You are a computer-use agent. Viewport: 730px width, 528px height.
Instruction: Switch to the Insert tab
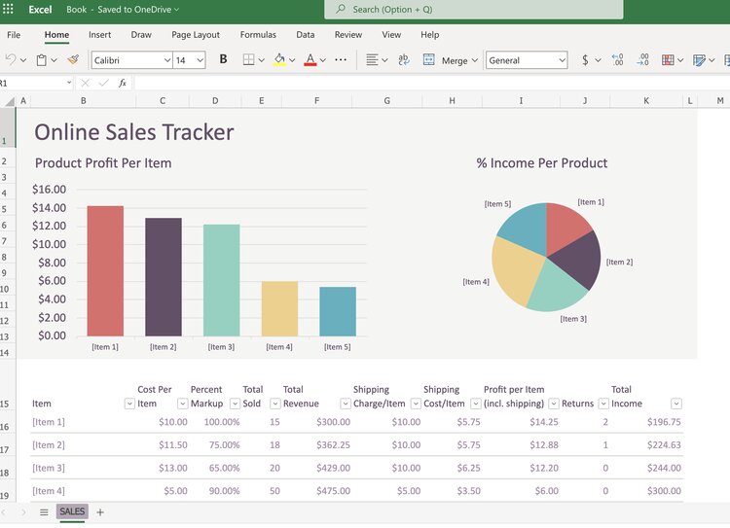(99, 35)
